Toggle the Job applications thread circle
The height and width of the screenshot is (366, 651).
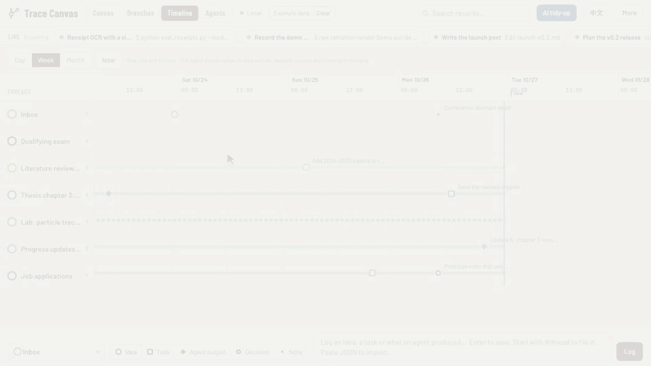[12, 276]
